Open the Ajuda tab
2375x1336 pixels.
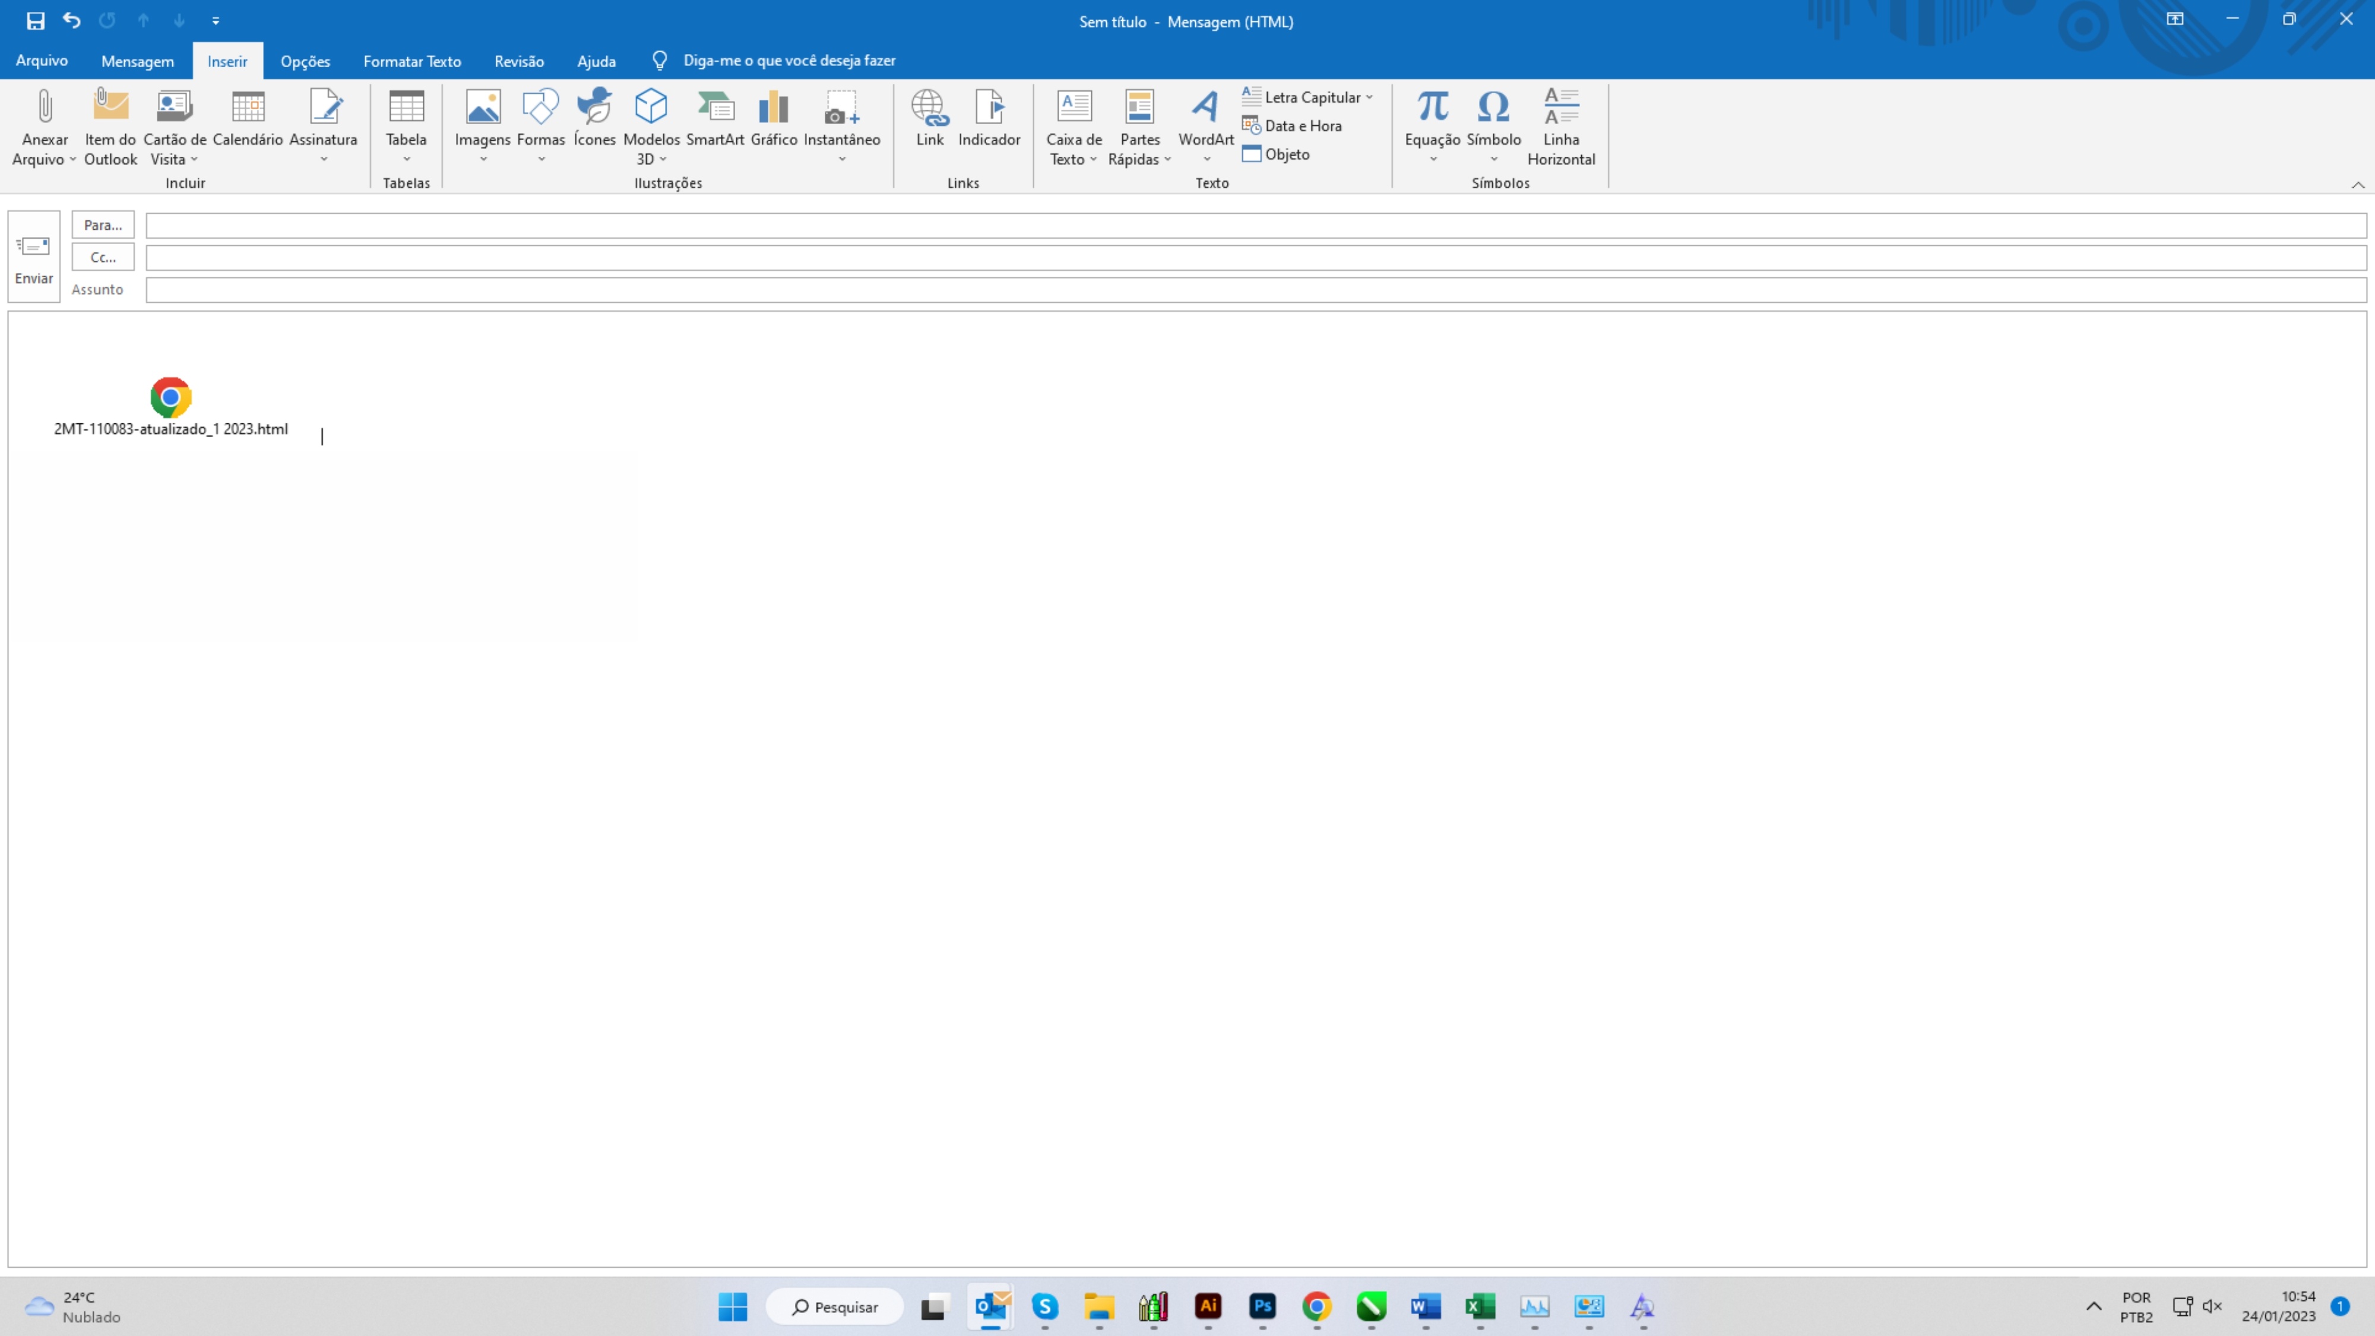click(x=597, y=61)
